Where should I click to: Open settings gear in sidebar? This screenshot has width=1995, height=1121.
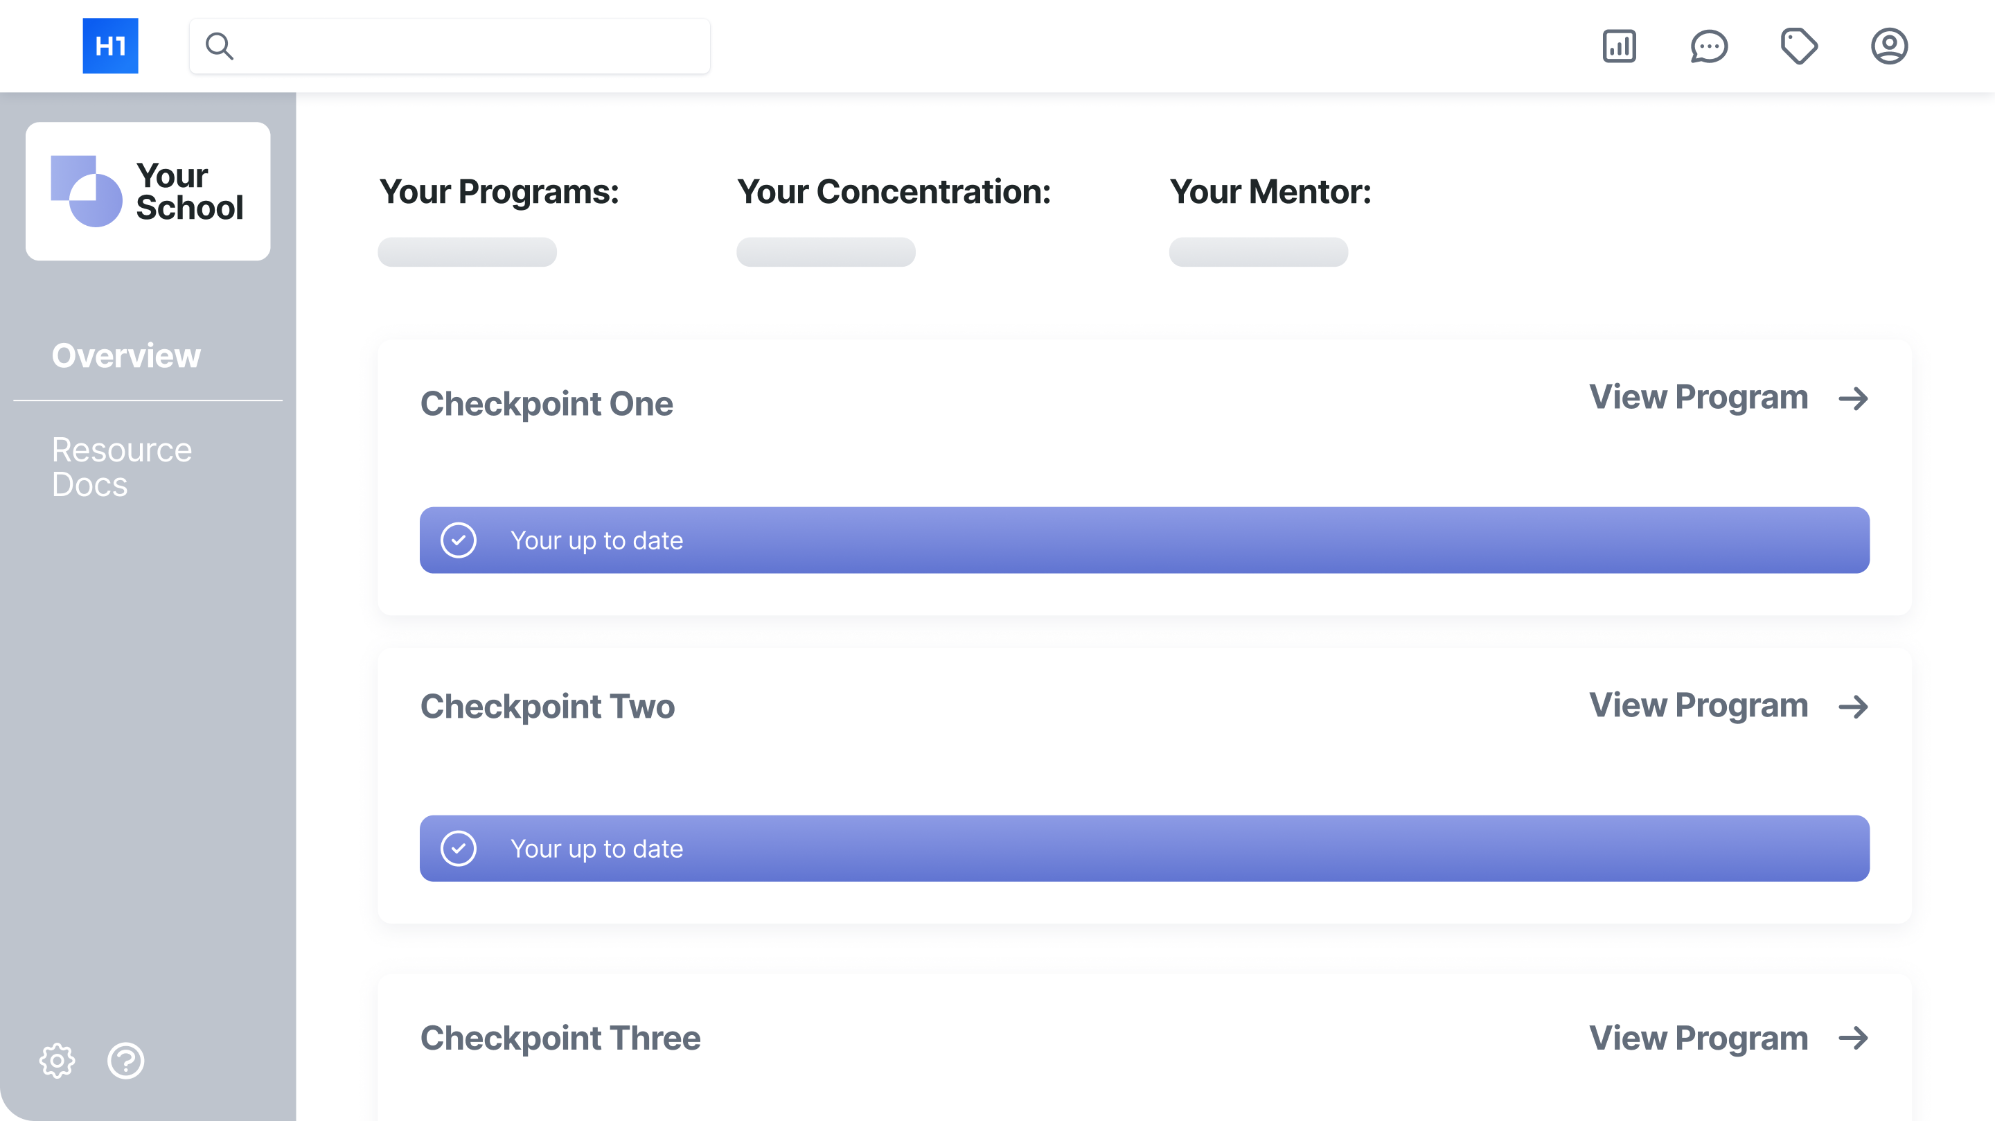click(57, 1061)
